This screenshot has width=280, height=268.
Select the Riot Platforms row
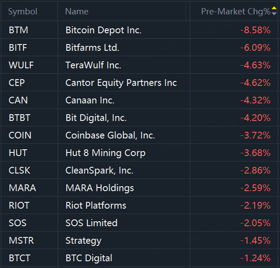tap(96, 205)
